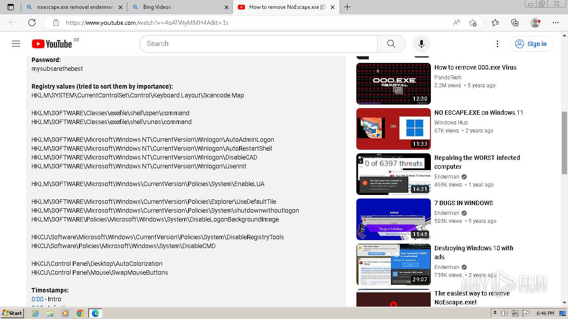This screenshot has width=568, height=319.
Task: Open the Edge profile avatar
Action: tap(535, 22)
